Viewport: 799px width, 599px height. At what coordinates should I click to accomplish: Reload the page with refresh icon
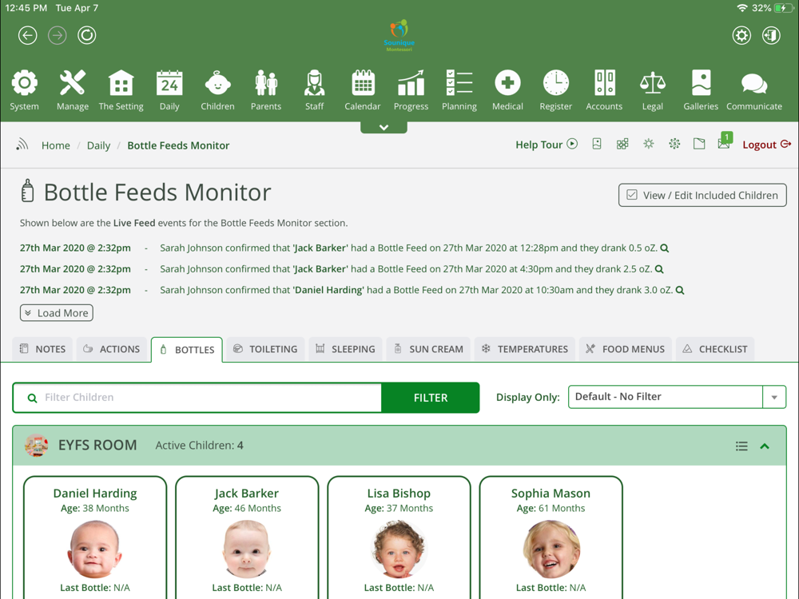(x=86, y=35)
